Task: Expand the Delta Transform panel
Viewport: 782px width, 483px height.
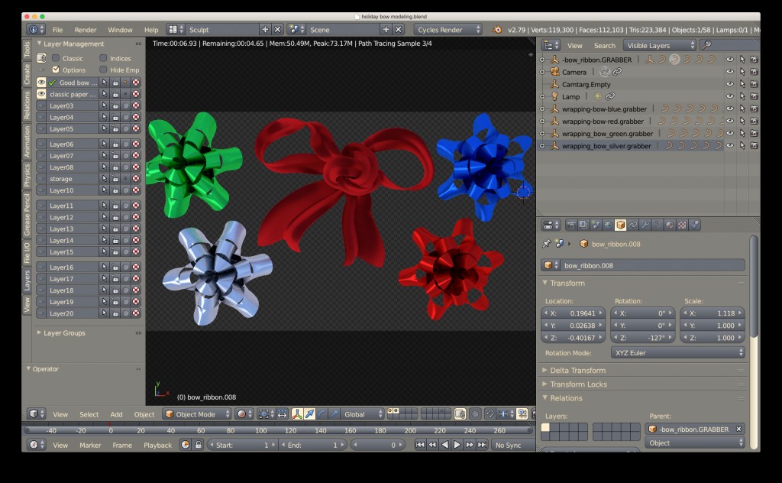Action: [577, 370]
